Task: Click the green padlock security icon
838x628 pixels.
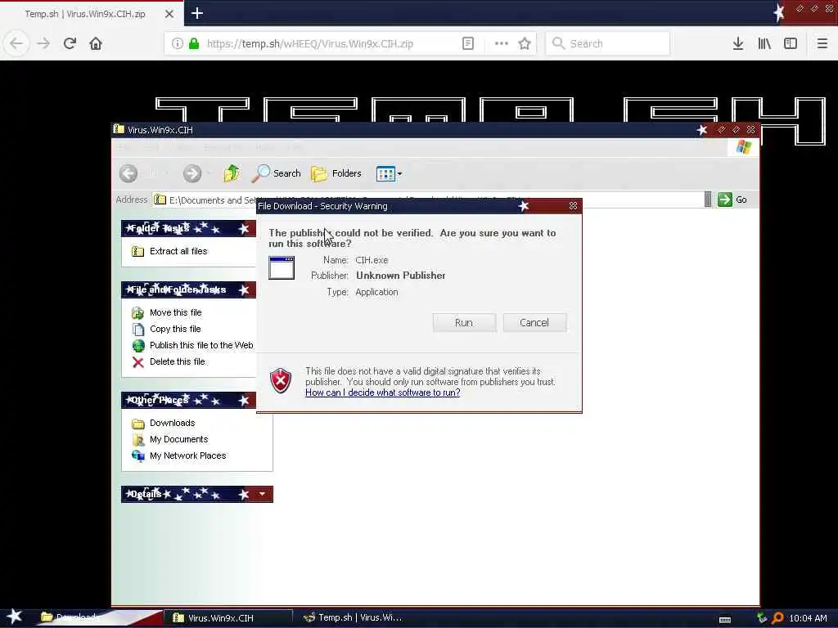Action: pos(194,43)
